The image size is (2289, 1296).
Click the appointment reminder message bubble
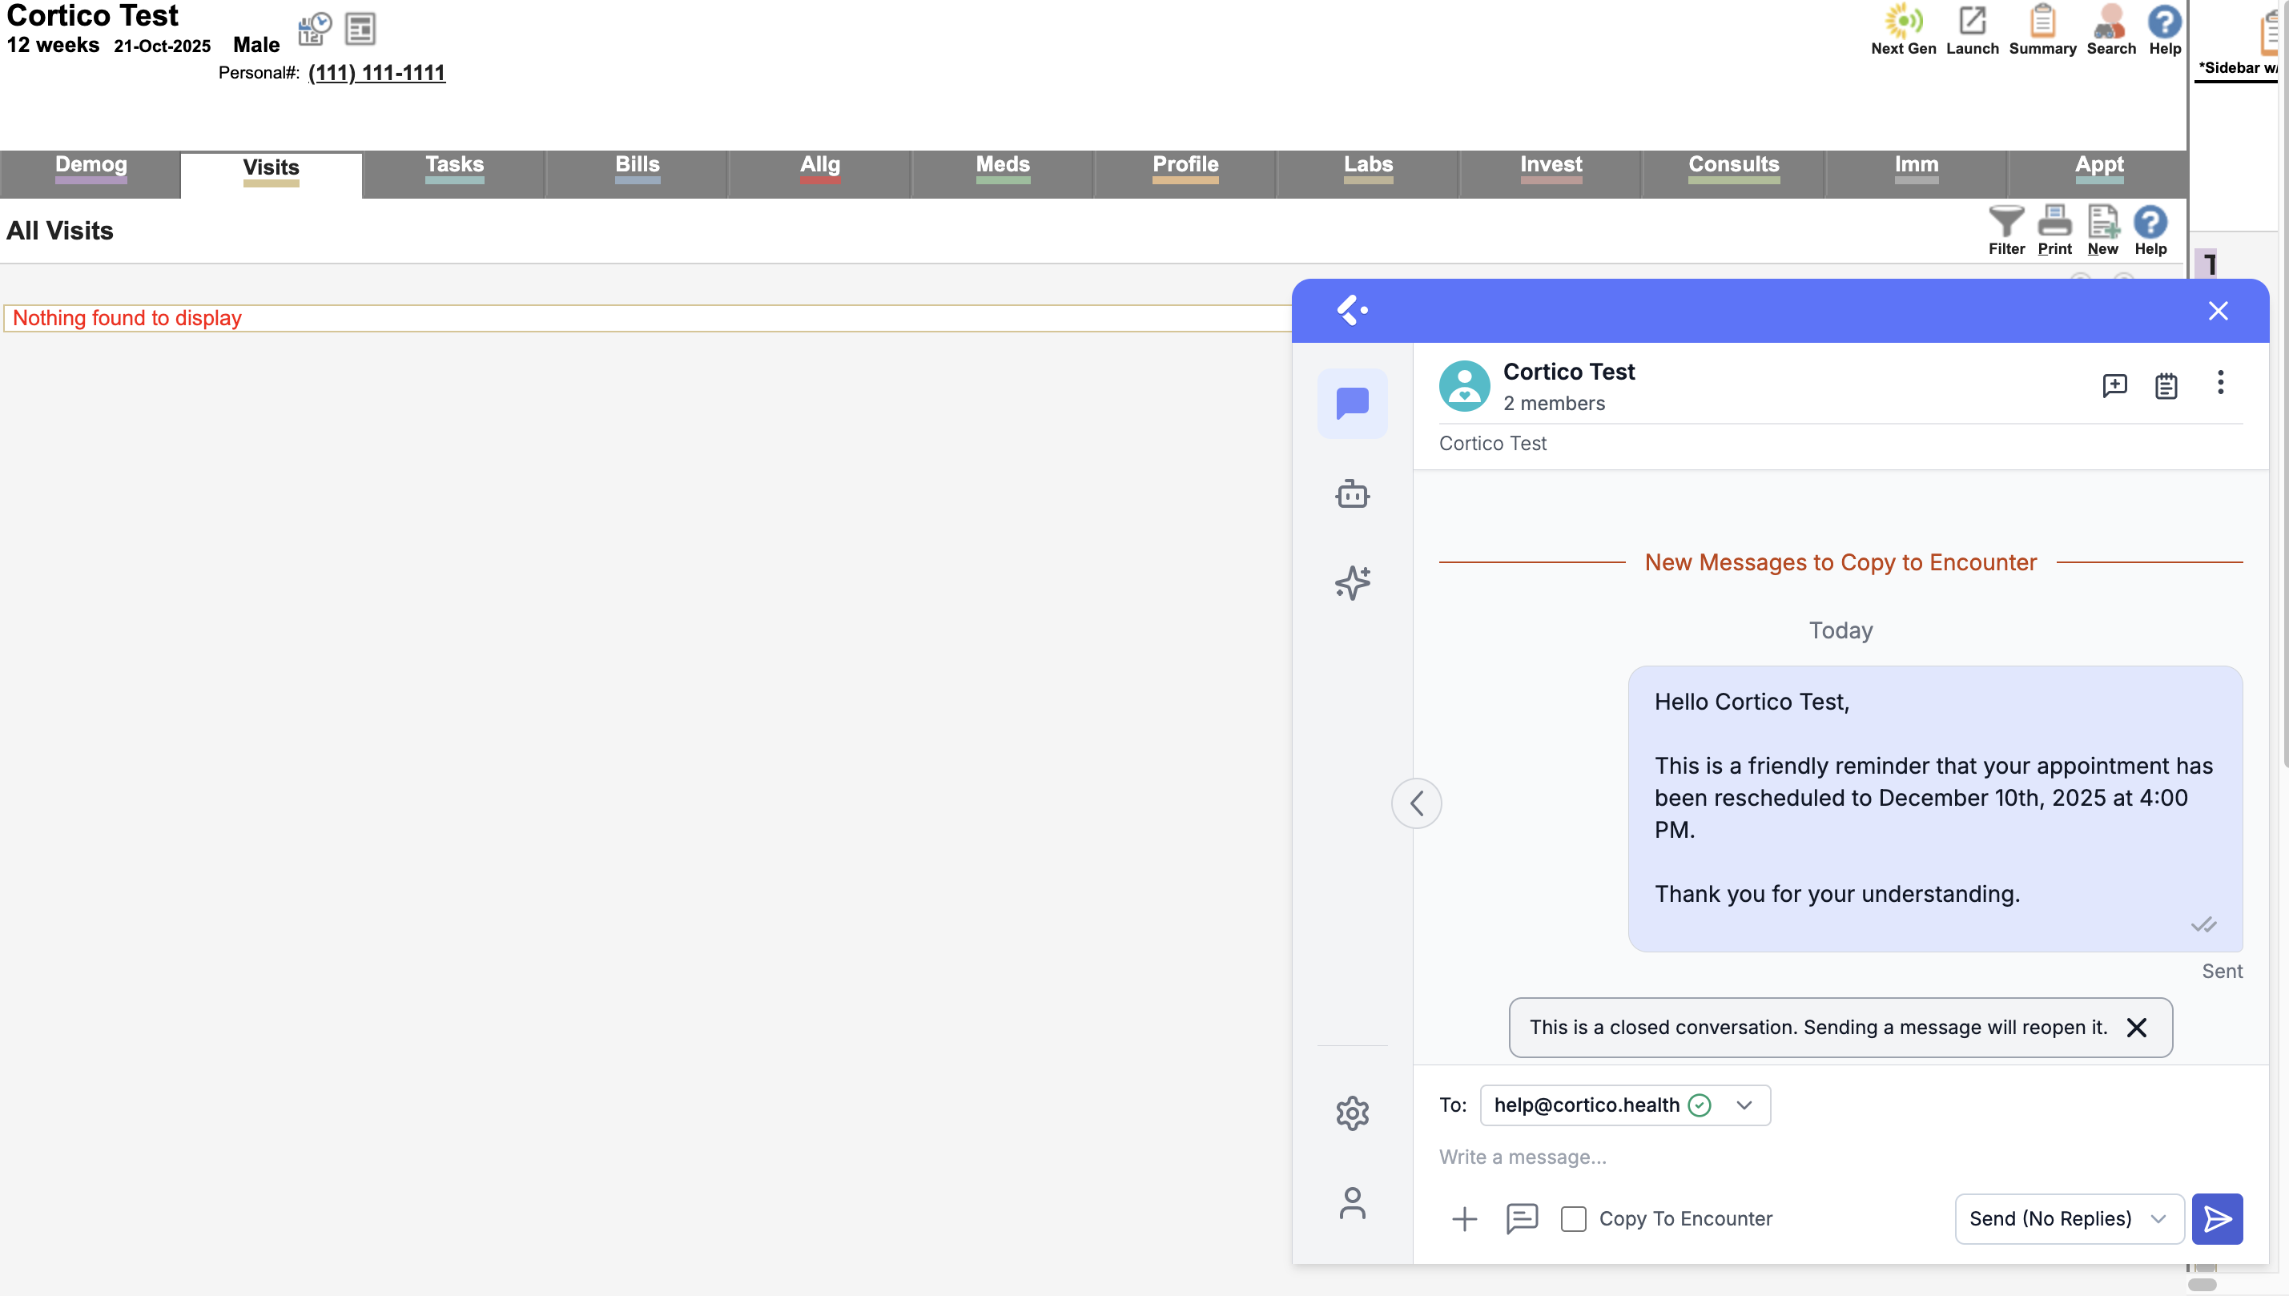point(1934,808)
